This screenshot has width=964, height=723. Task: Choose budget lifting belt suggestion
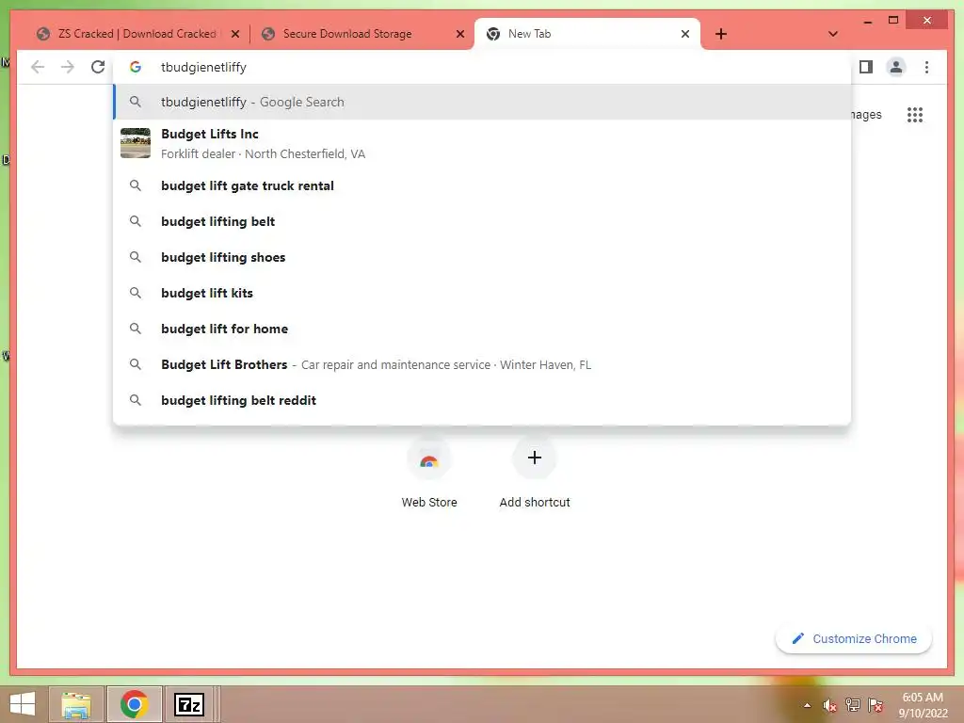coord(482,221)
